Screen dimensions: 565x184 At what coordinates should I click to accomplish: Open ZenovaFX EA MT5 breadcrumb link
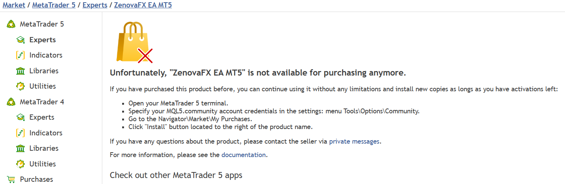pyautogui.click(x=143, y=5)
